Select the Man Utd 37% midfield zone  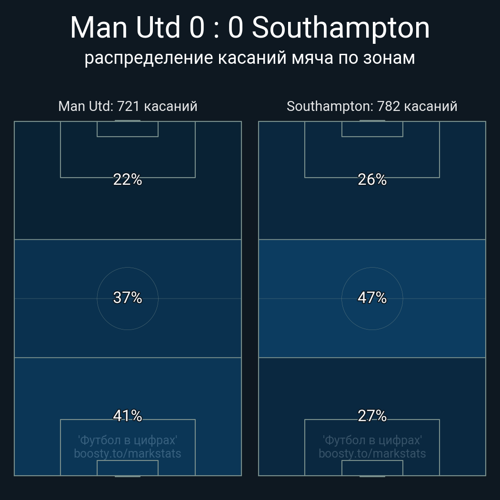point(128,298)
